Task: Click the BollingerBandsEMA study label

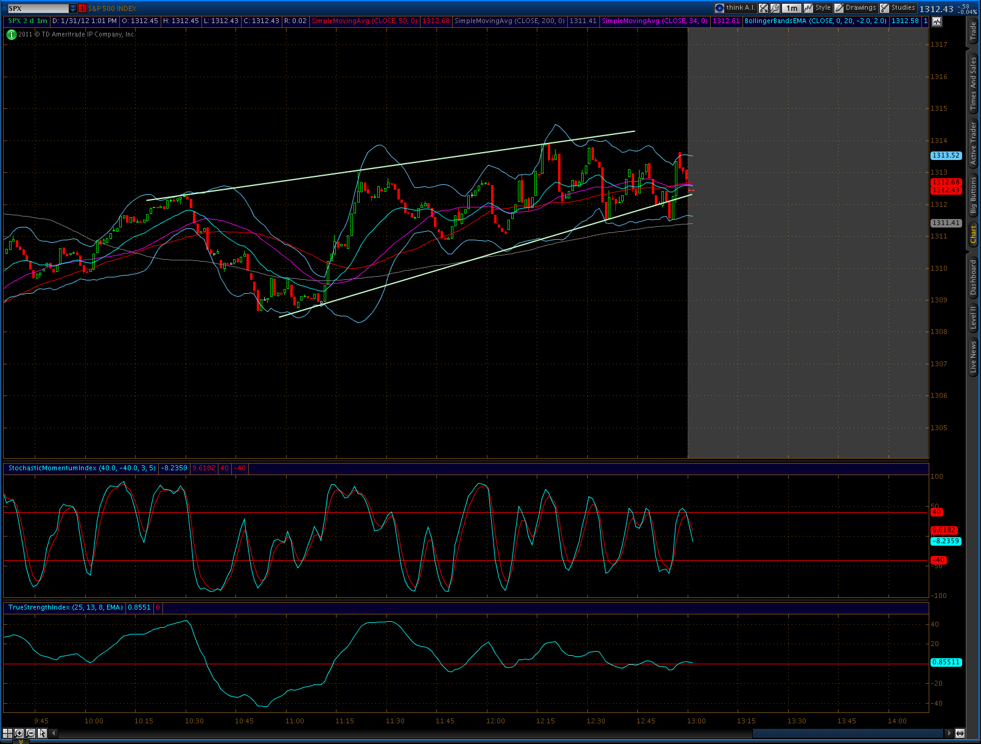Action: click(x=815, y=21)
